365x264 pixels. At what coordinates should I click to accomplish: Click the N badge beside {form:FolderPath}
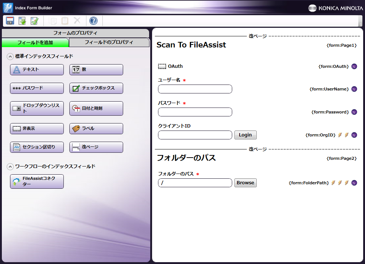(354, 183)
